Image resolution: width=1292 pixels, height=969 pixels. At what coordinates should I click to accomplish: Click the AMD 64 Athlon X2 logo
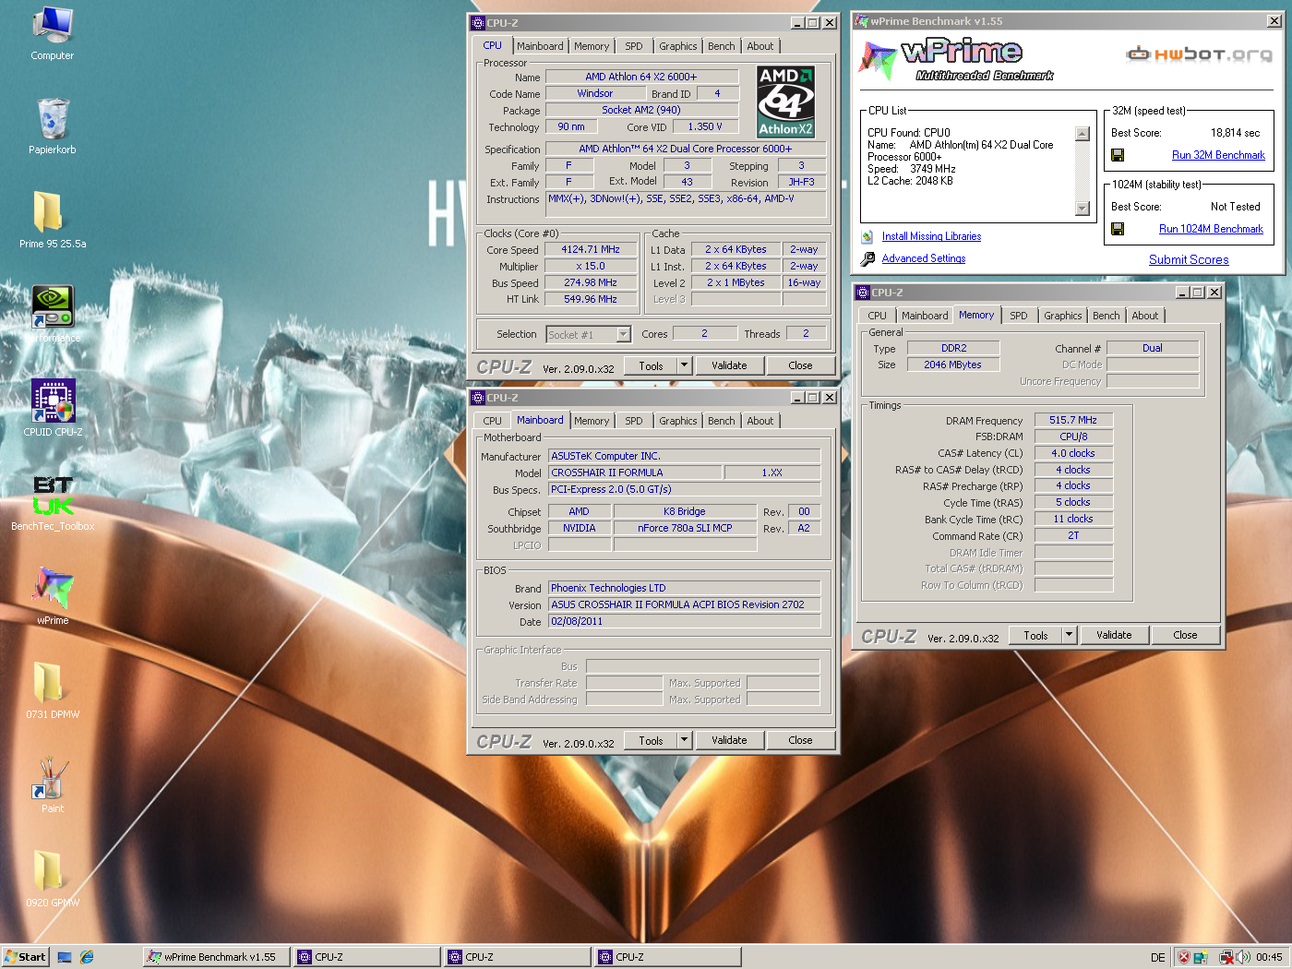tap(785, 102)
